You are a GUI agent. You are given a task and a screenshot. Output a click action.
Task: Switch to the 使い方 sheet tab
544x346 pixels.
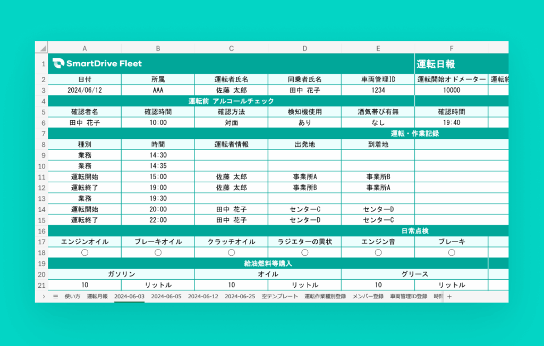click(x=72, y=297)
